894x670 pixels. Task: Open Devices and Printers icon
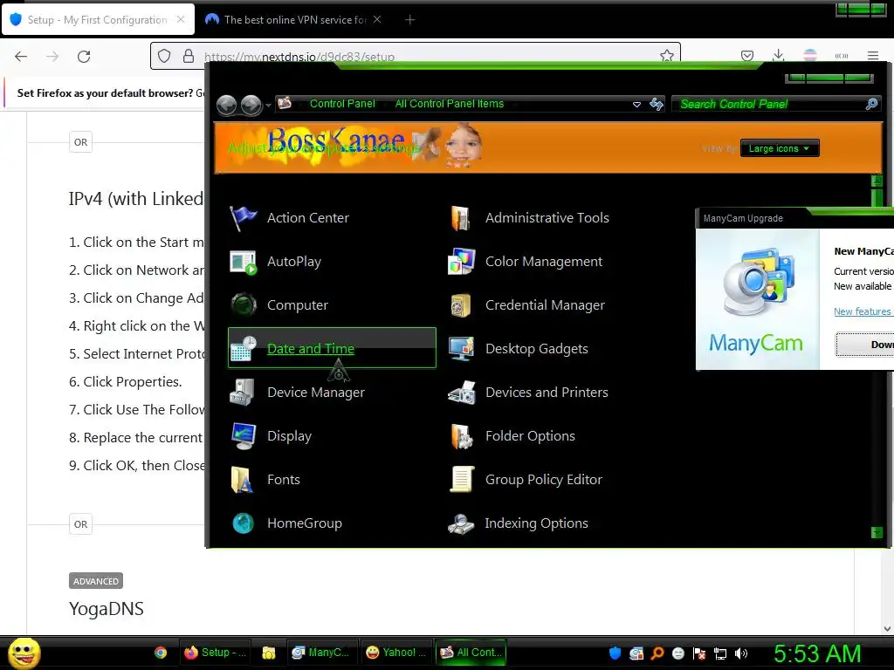461,392
